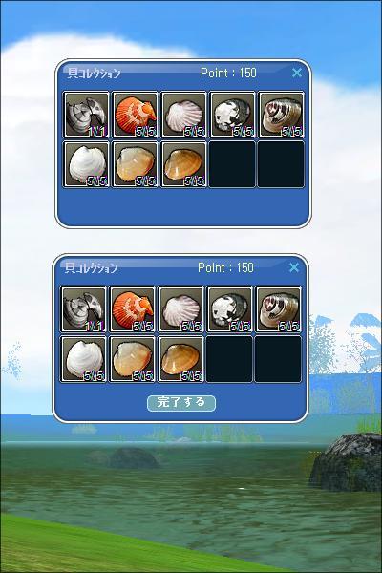The image size is (382, 573).
Task: Click the broken gray shell in bottom panel
Action: point(84,309)
